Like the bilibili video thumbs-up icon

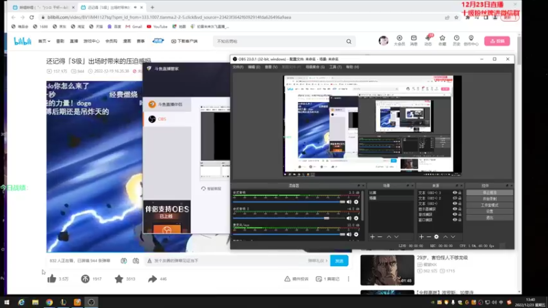[x=52, y=279]
